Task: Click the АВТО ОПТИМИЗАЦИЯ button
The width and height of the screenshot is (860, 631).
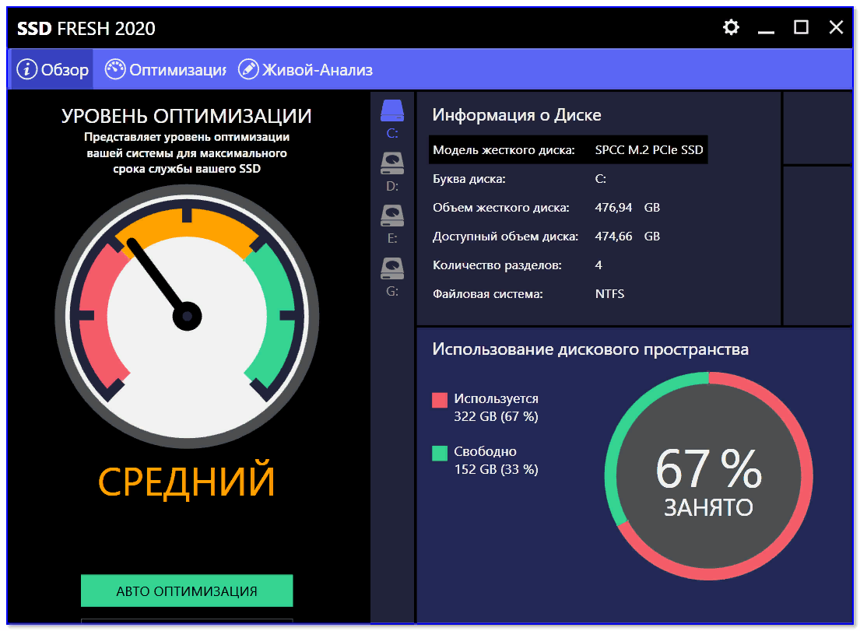Action: click(187, 591)
